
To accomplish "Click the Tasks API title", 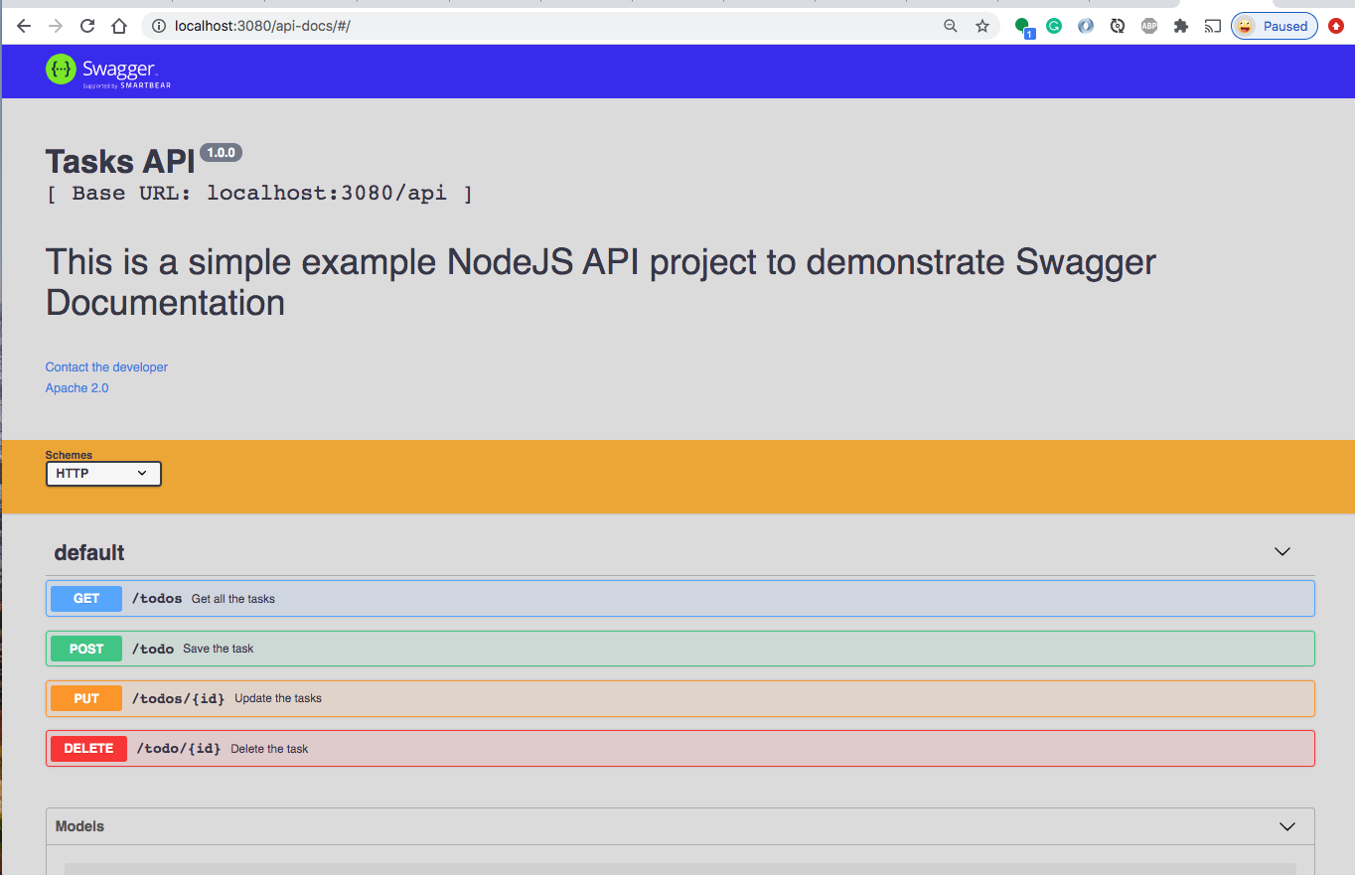I will pyautogui.click(x=120, y=161).
